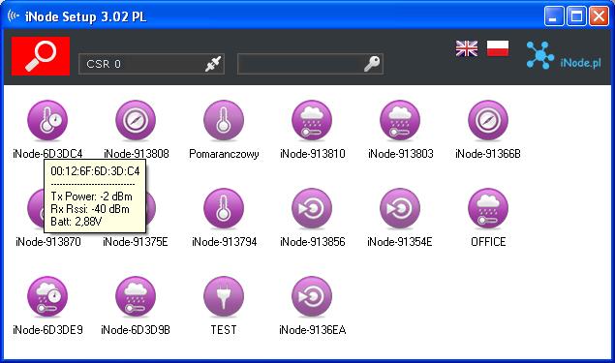Maximize the iNode Setup window
Screen dimensions: 615x363
click(x=576, y=16)
